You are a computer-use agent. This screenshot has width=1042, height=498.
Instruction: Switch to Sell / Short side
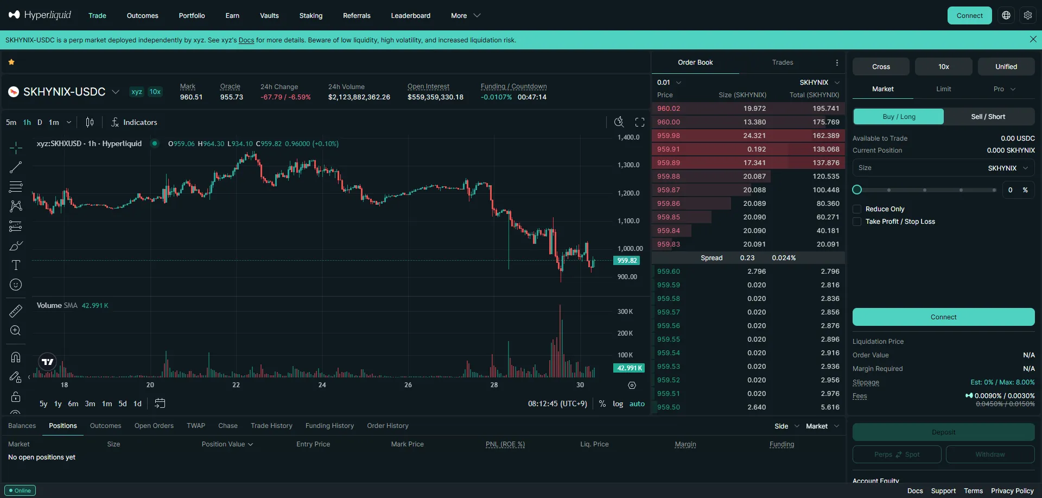988,117
